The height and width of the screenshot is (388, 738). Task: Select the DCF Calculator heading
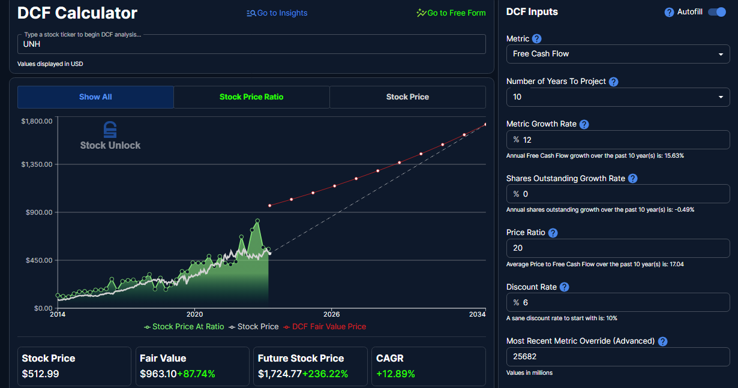[x=77, y=13]
